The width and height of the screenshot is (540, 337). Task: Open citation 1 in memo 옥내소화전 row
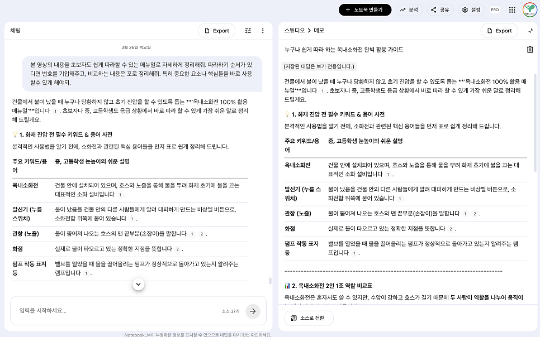388,174
